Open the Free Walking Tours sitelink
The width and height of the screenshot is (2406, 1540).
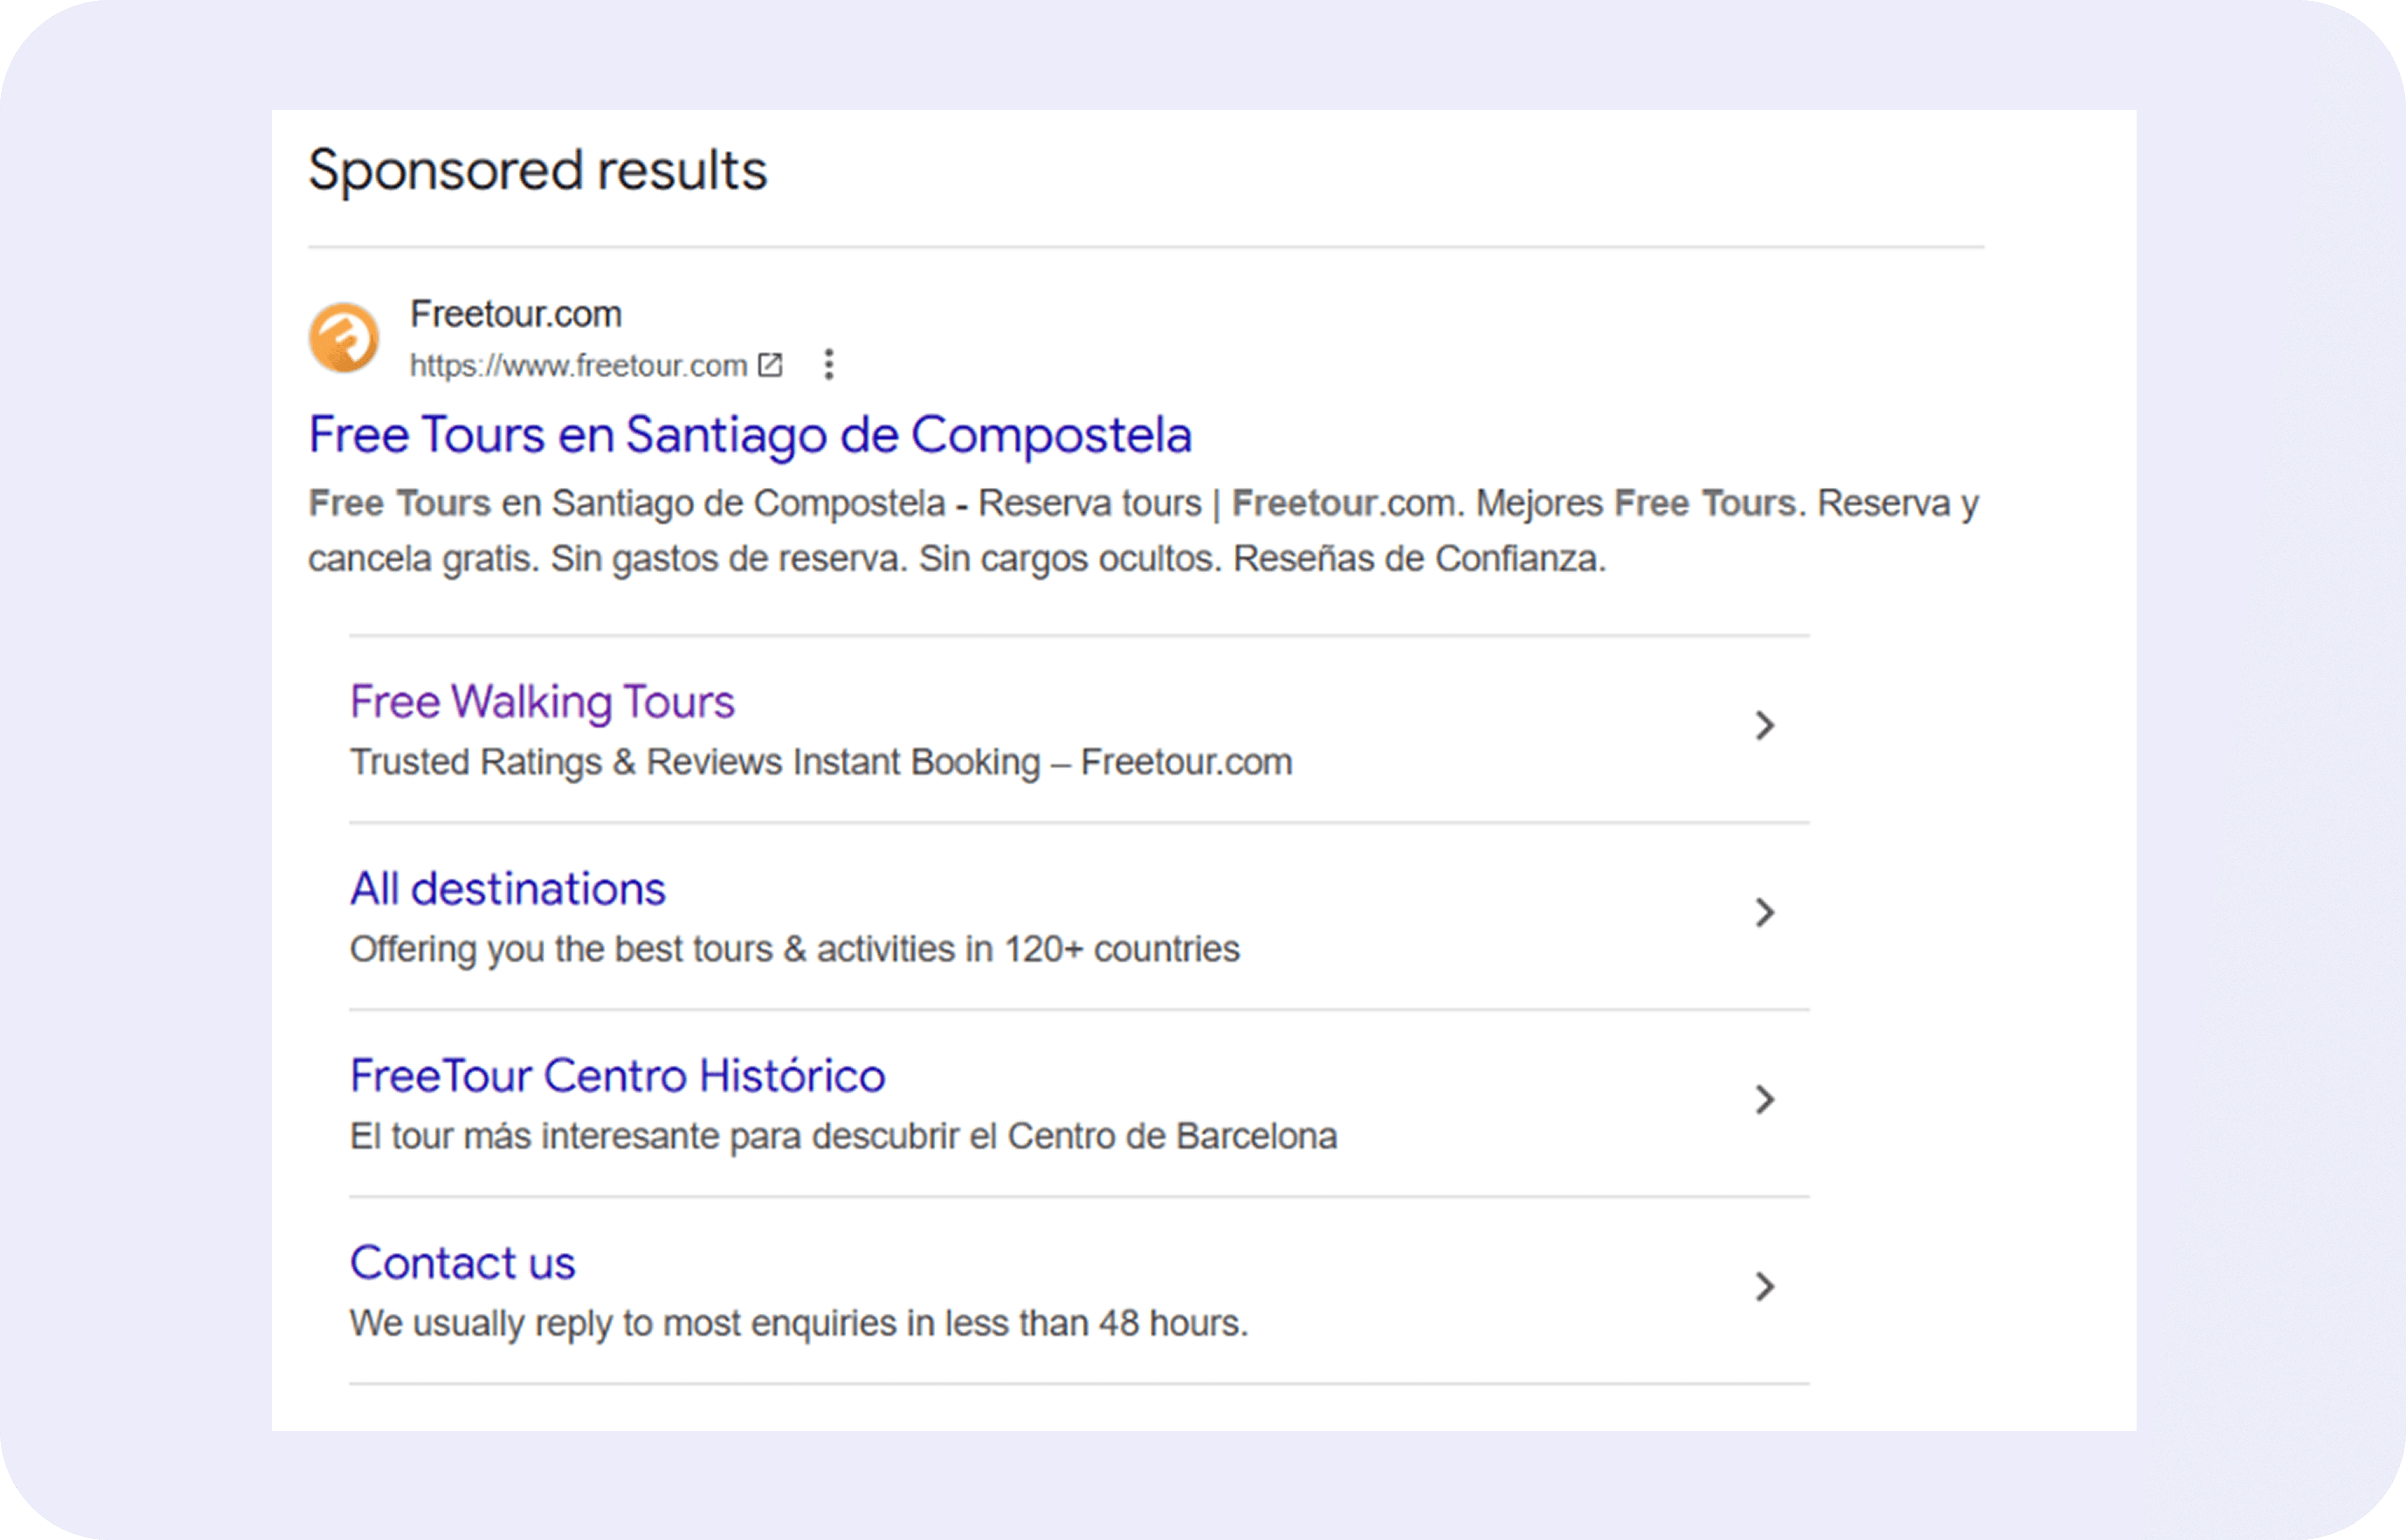tap(542, 702)
